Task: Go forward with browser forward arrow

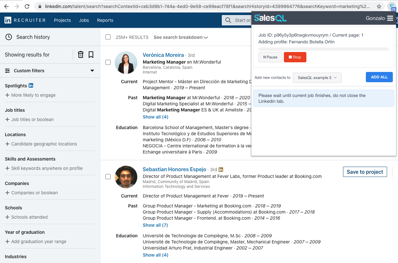Action: click(x=17, y=6)
